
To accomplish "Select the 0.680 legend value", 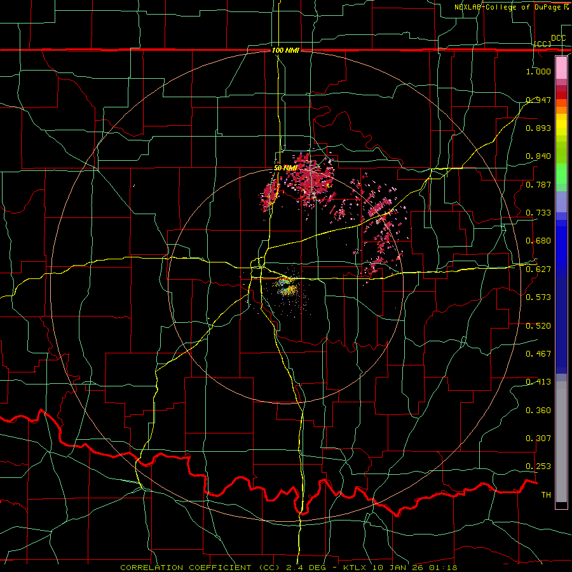I will [x=538, y=241].
